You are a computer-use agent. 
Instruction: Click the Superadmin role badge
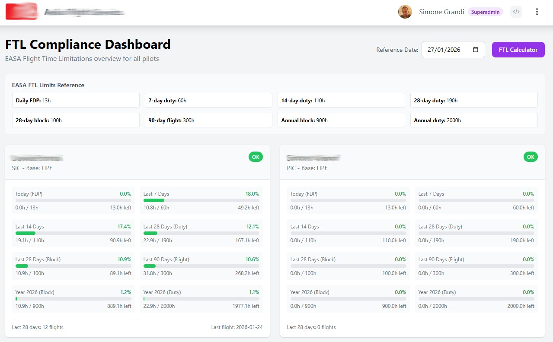pos(485,12)
